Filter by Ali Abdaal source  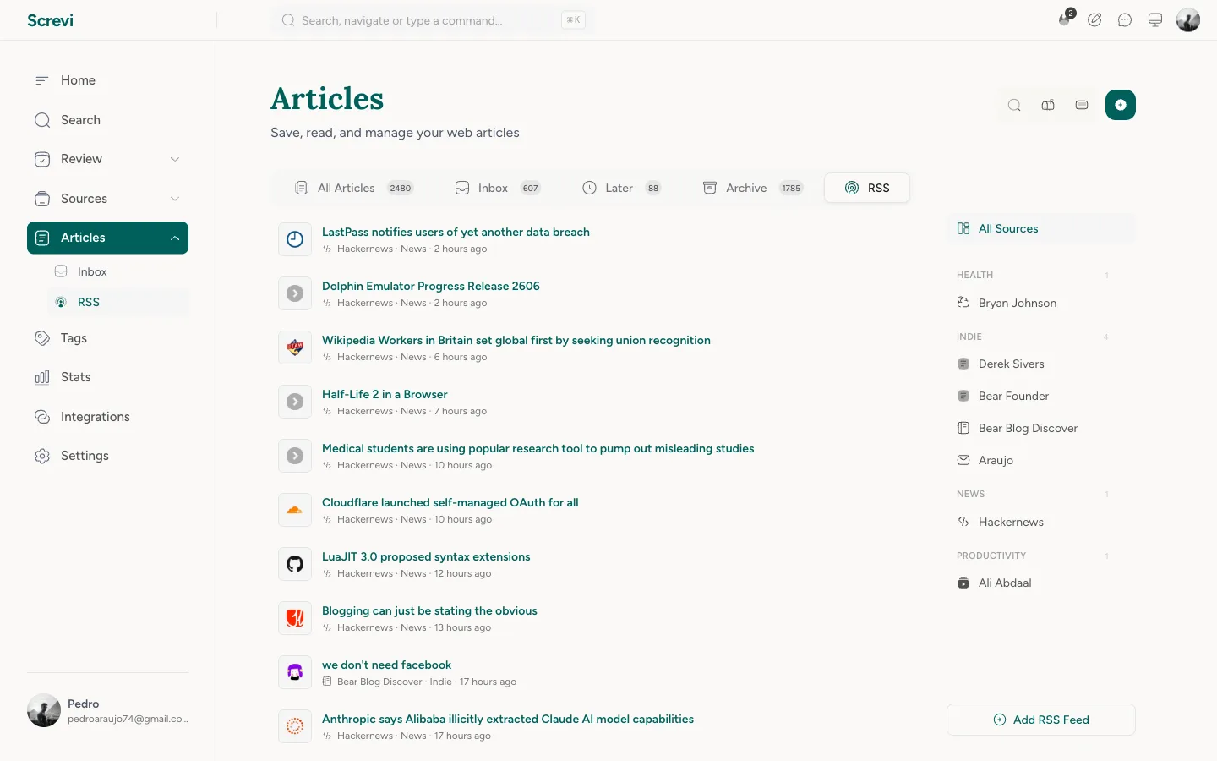coord(1041,583)
